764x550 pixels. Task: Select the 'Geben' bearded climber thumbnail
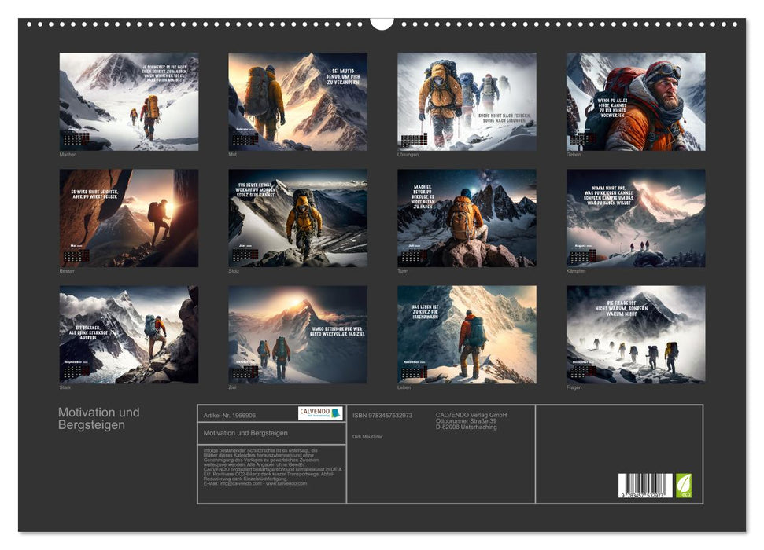click(636, 101)
